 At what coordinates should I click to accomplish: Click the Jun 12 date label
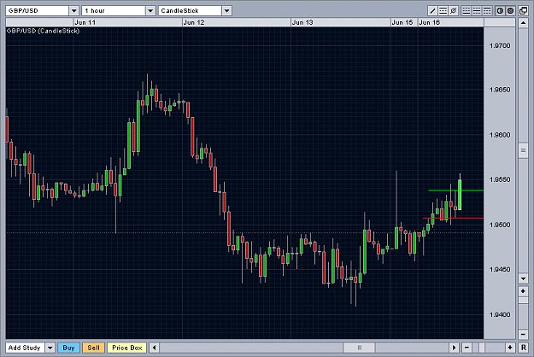click(x=194, y=22)
